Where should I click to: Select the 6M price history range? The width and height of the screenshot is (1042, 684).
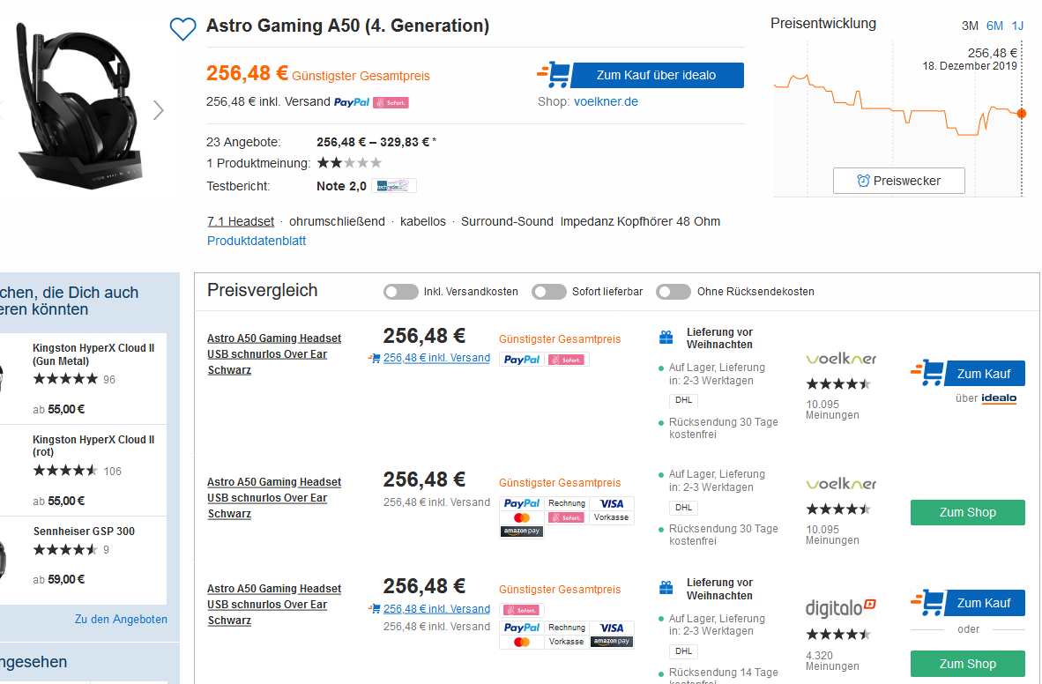coord(994,26)
